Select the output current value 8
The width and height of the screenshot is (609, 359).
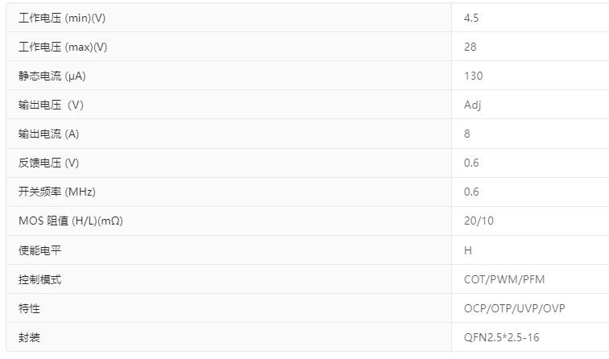click(467, 134)
